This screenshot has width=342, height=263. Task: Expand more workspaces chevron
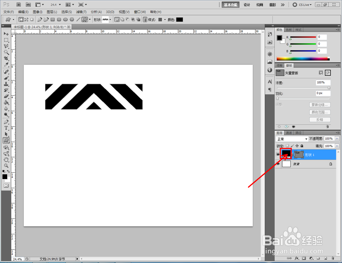pos(283,5)
